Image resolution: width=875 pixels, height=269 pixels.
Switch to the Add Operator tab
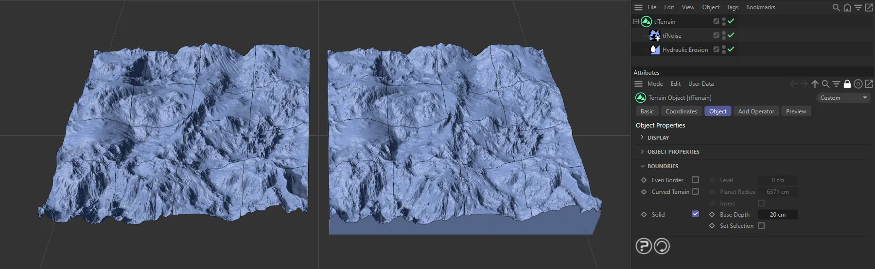point(756,111)
